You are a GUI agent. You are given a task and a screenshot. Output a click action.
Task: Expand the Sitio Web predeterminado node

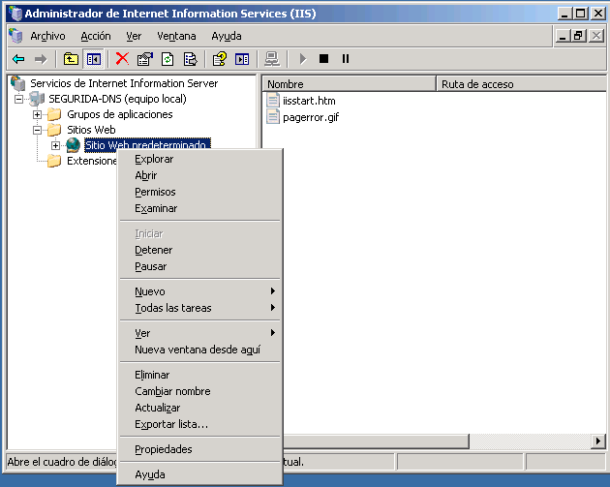(55, 145)
